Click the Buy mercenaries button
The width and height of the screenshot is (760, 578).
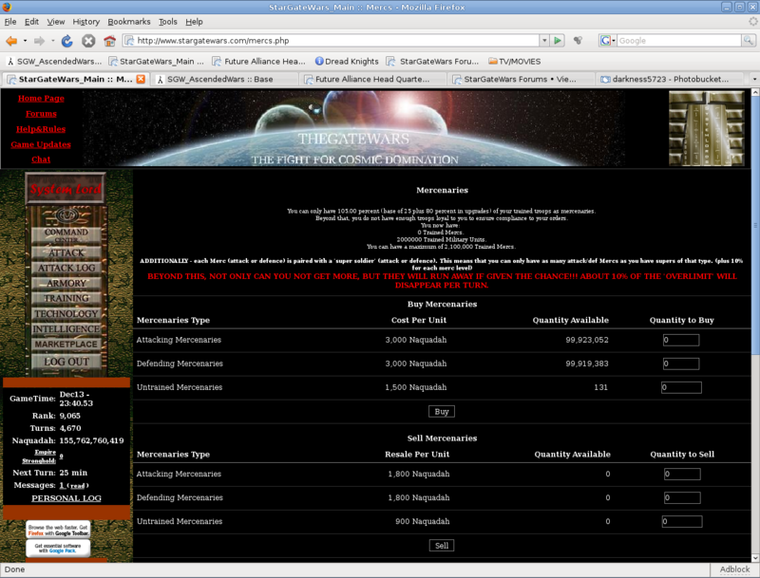(x=441, y=412)
